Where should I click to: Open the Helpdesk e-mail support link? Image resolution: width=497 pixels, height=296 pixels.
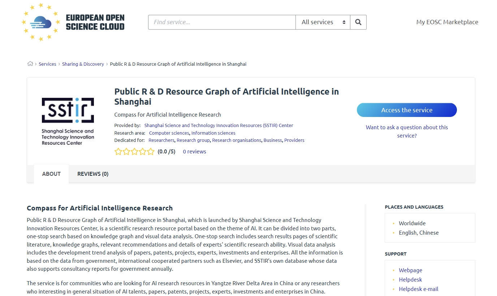tap(418, 289)
